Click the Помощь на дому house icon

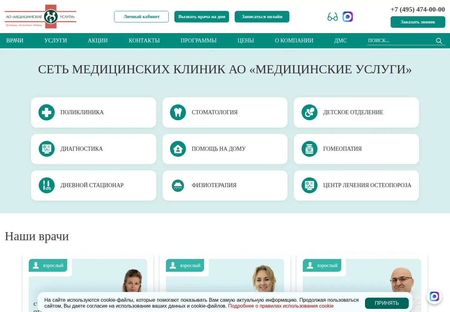click(x=178, y=149)
